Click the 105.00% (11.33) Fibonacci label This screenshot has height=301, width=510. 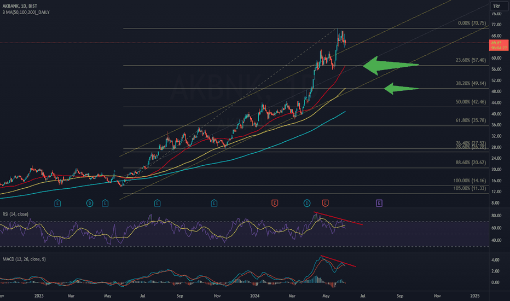470,188
